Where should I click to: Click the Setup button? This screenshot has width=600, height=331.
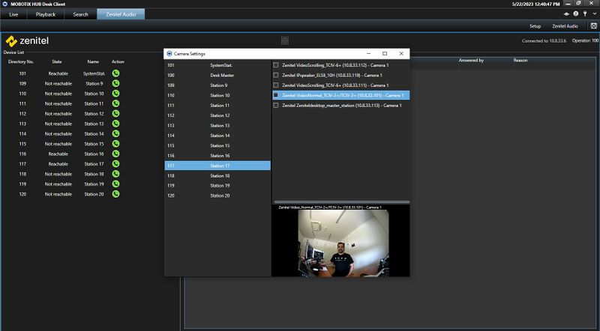(535, 26)
